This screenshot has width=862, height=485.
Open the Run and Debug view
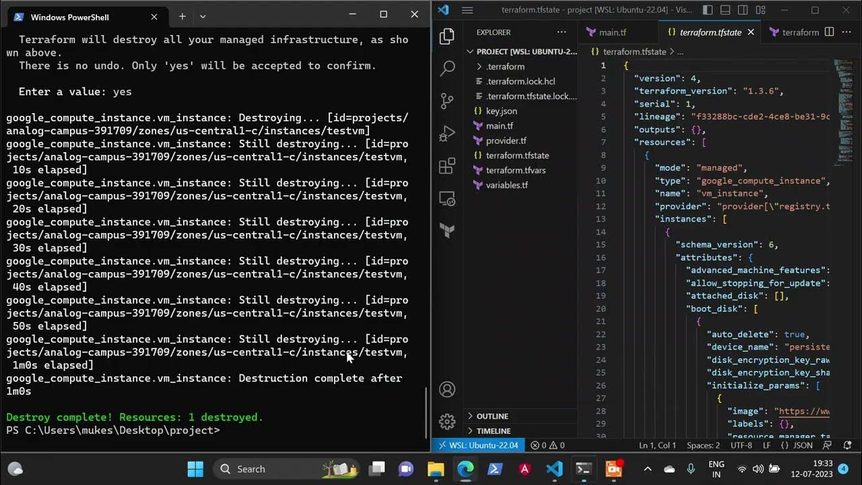tap(447, 133)
